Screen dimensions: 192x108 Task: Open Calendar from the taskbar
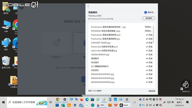click(115, 99)
